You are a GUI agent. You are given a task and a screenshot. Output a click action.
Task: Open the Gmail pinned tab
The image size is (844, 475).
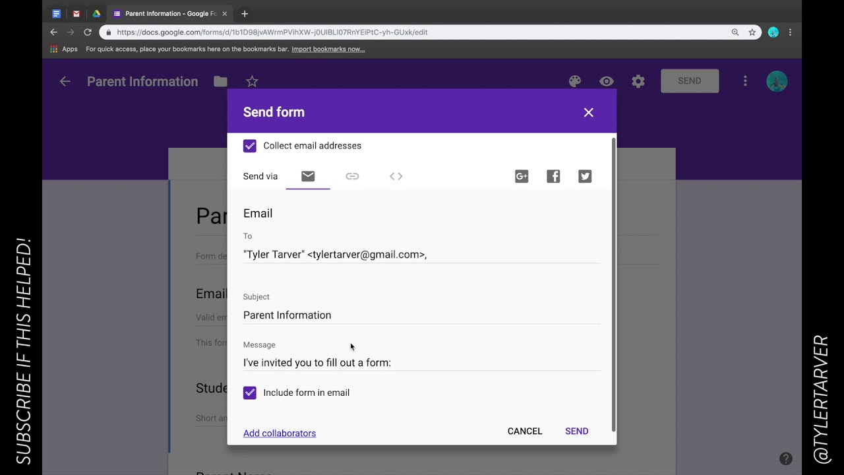tap(76, 13)
